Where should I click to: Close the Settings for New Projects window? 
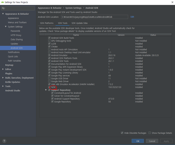click(172, 2)
